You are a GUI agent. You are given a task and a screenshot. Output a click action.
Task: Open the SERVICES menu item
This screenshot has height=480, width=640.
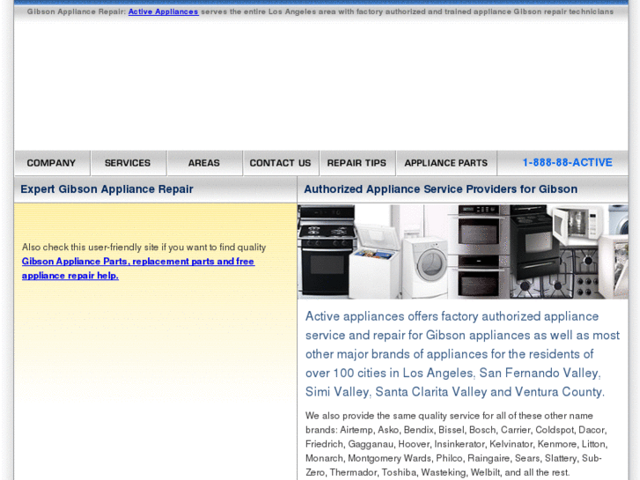tap(129, 163)
